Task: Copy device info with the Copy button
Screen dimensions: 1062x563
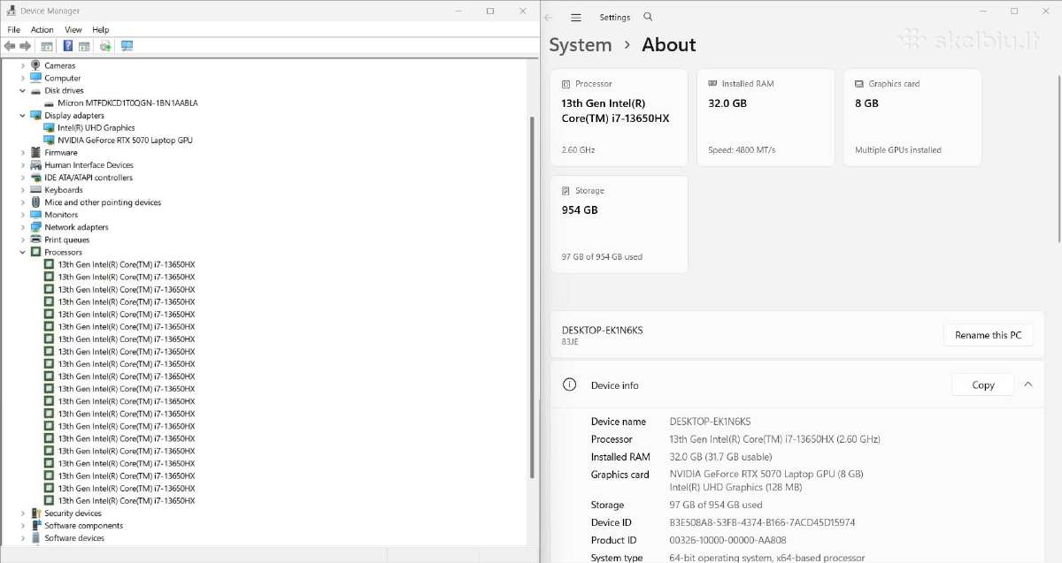Action: pyautogui.click(x=983, y=385)
